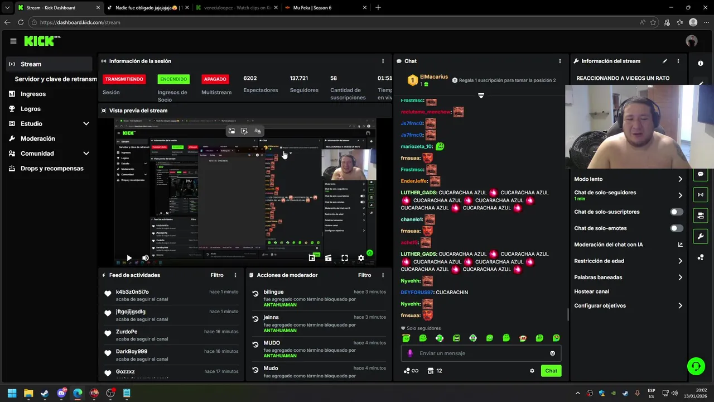
Task: Open Información de la sesión options menu
Action: [383, 61]
